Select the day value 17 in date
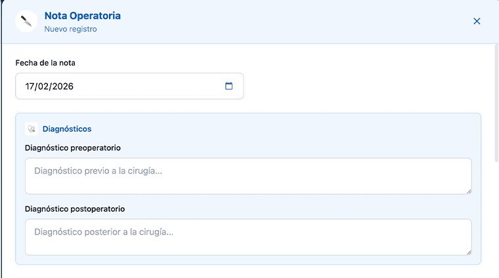Screen dimensions: 499x278 point(31,86)
